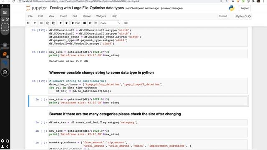267x150 pixels.
Task: Click the df.mta_tax astype category cell
Action: pyautogui.click(x=148, y=122)
